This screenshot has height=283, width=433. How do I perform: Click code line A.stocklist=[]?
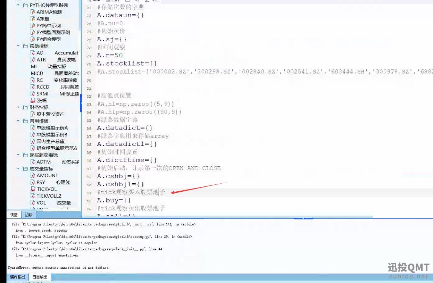pos(127,64)
